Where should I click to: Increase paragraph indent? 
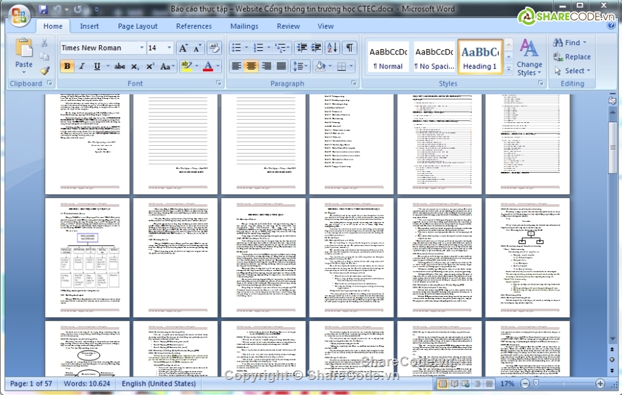(316, 48)
